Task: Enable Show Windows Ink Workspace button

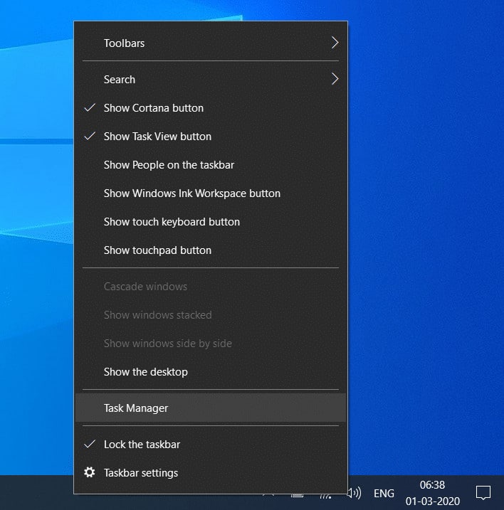Action: (x=210, y=193)
